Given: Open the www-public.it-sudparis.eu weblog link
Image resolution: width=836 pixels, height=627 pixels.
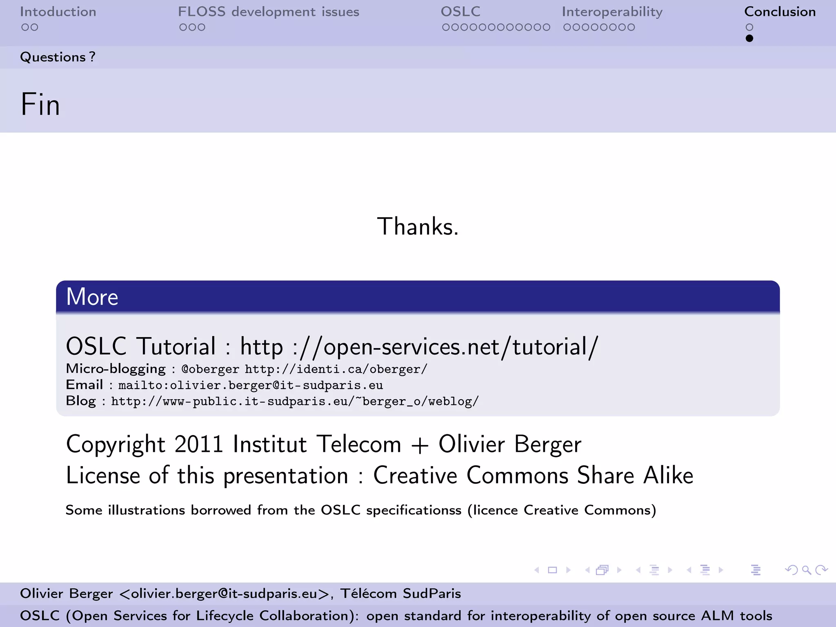Looking at the screenshot, I should pos(295,401).
